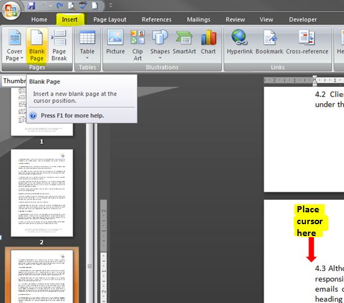Screen dimensions: 344x303
Task: Click the "Illustrations" group label
Action: click(x=162, y=67)
